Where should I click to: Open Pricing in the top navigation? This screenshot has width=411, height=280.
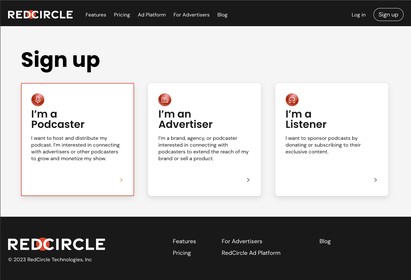(122, 15)
